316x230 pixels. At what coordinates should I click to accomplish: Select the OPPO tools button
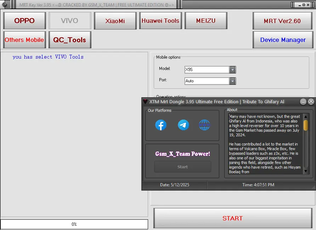(24, 21)
